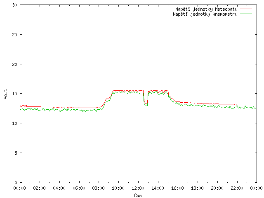Click the x-axis label 06:00

79,188
